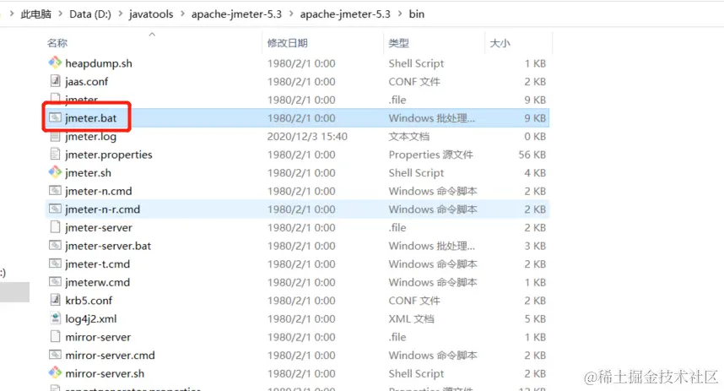Select the jmeter.sh file name
The width and height of the screenshot is (724, 391).
(x=89, y=173)
